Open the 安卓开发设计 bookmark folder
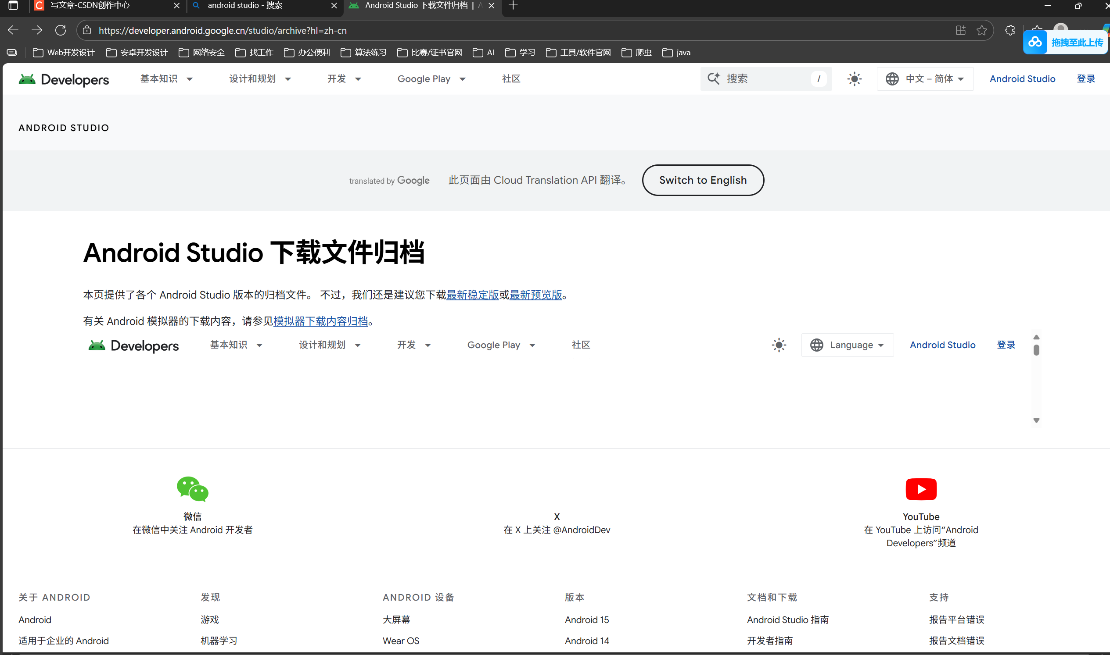 coord(137,53)
